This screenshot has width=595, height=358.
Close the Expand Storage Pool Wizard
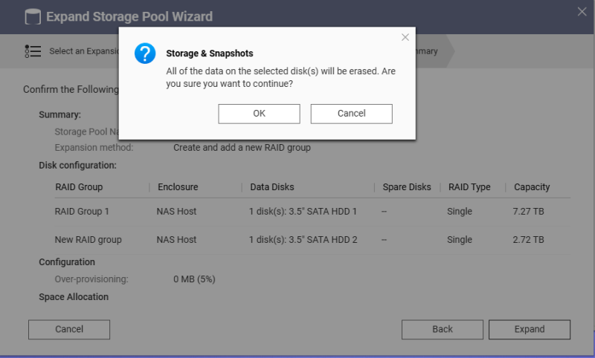(x=582, y=11)
